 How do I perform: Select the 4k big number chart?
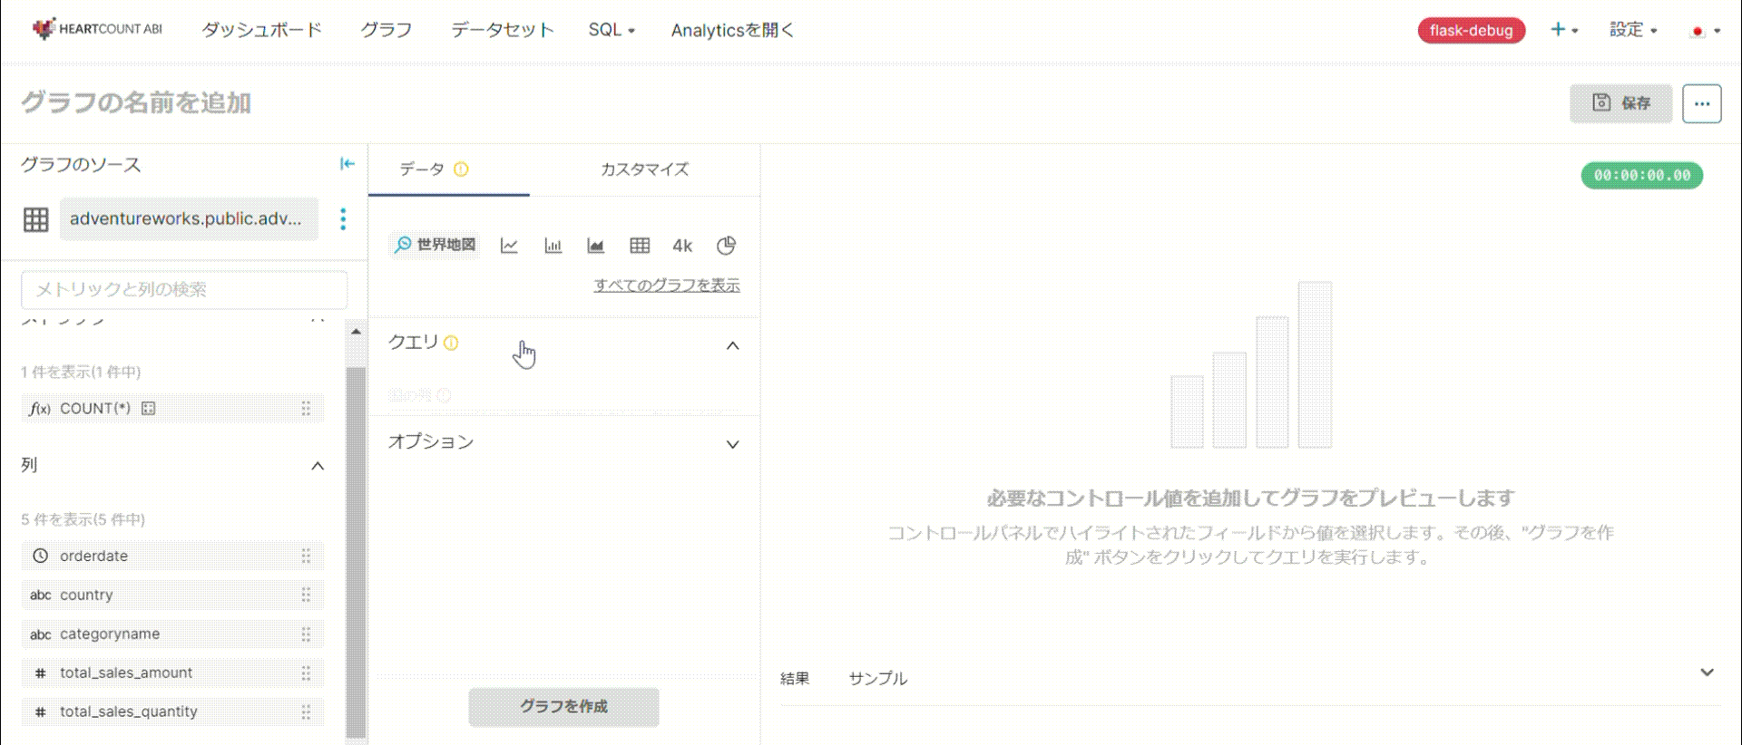pos(682,246)
